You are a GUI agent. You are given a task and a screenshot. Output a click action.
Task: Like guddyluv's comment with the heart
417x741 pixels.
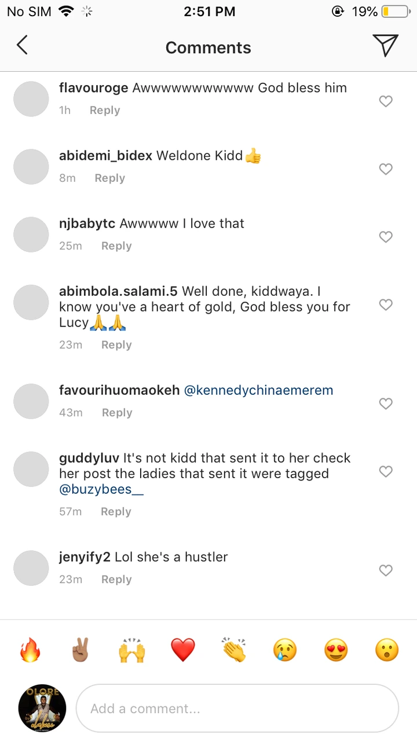pos(386,471)
